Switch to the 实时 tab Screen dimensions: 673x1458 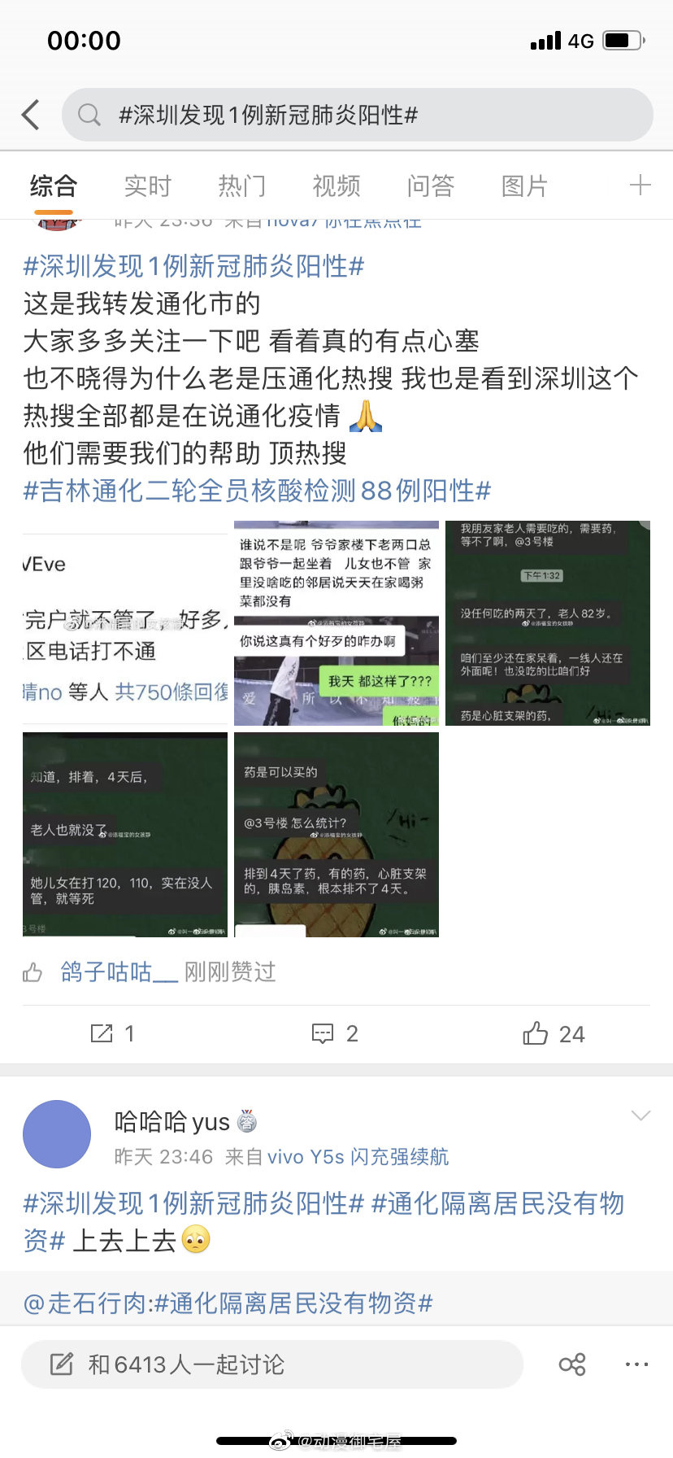pos(147,186)
